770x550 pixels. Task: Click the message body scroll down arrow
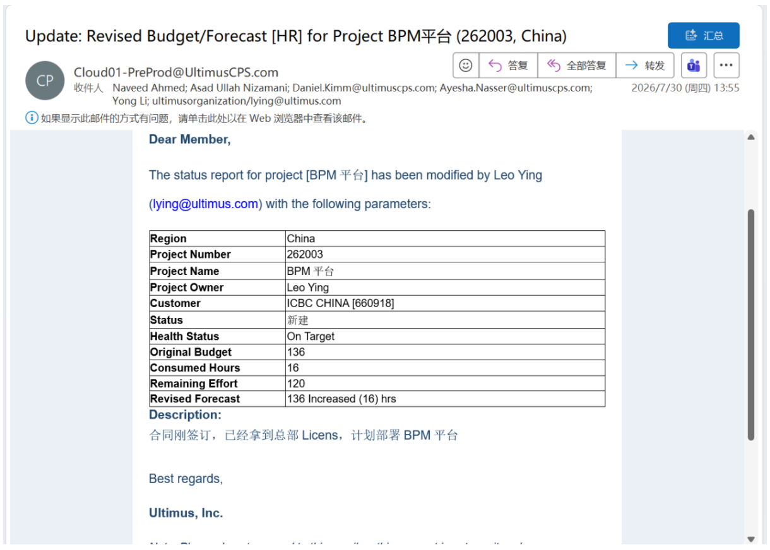(x=751, y=538)
